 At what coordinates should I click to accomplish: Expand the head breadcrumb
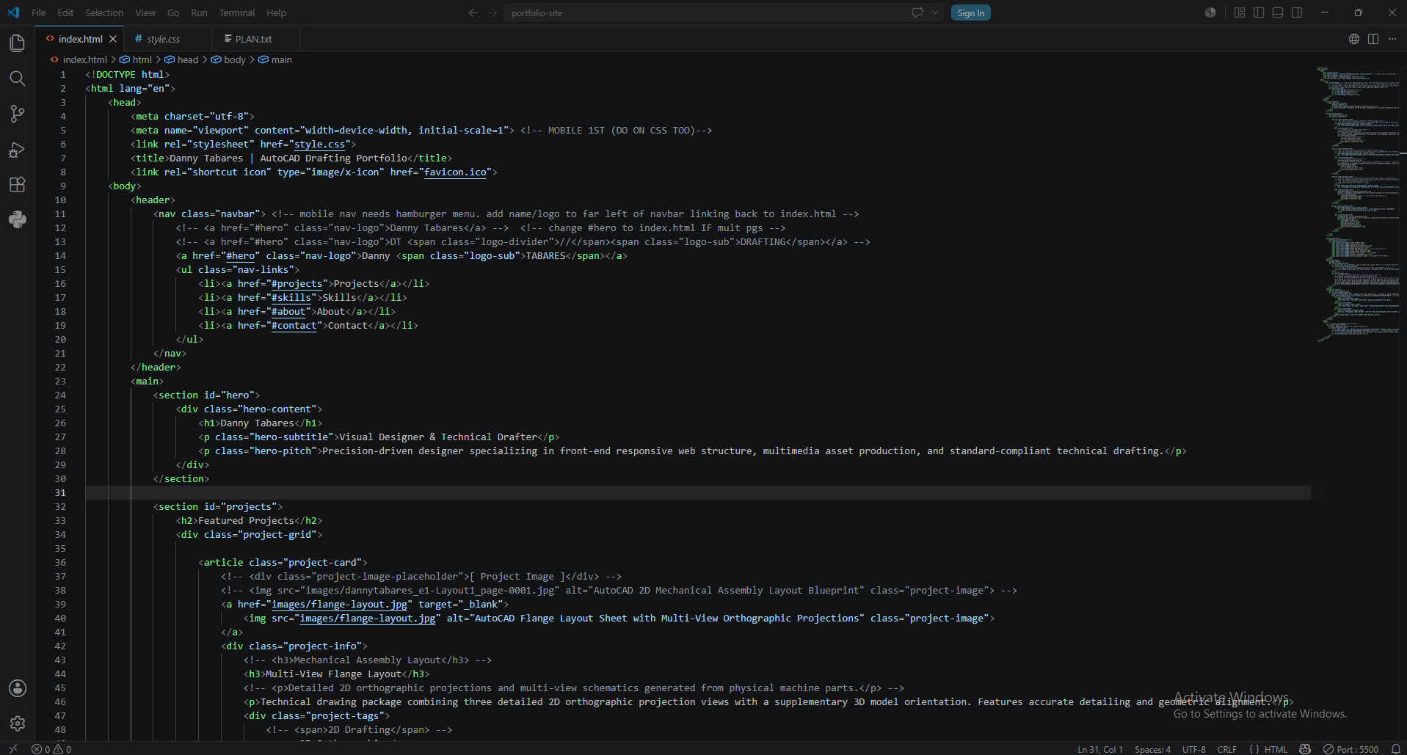pos(181,59)
